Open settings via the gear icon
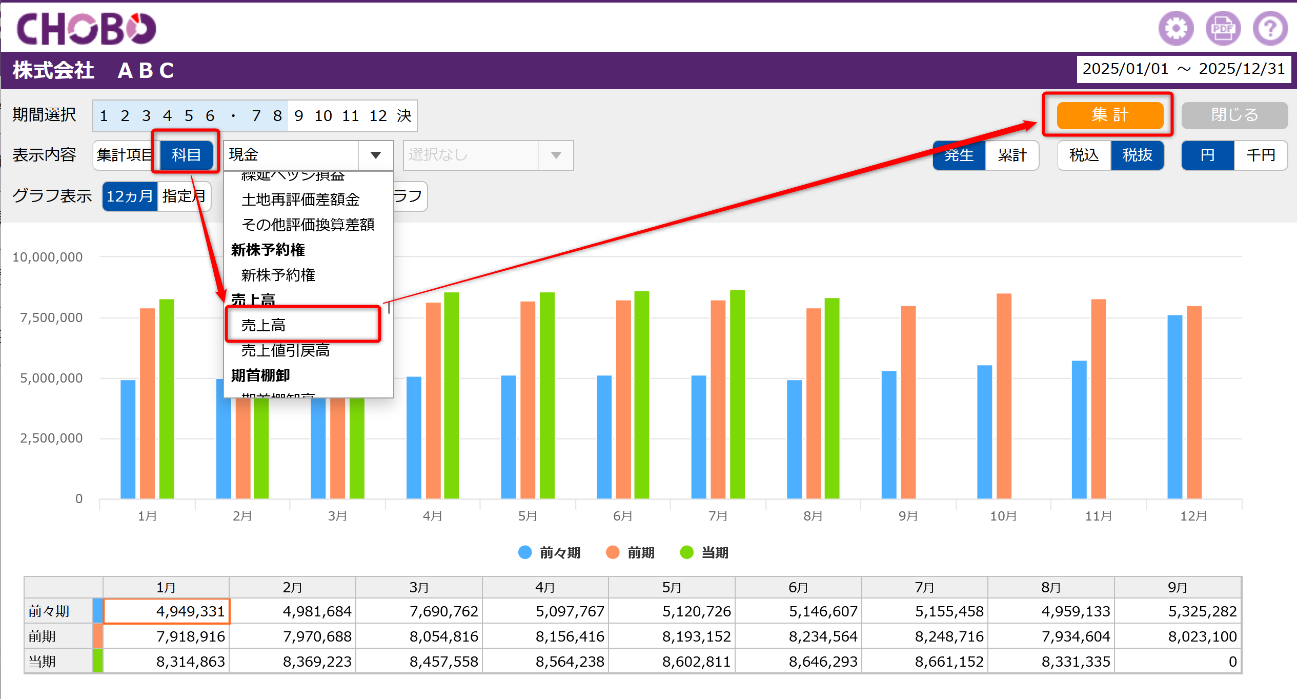 click(x=1176, y=28)
